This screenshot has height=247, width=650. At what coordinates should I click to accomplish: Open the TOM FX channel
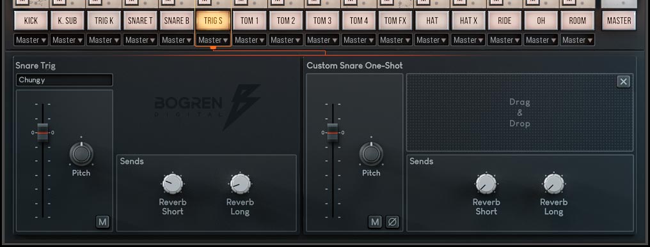tap(396, 20)
